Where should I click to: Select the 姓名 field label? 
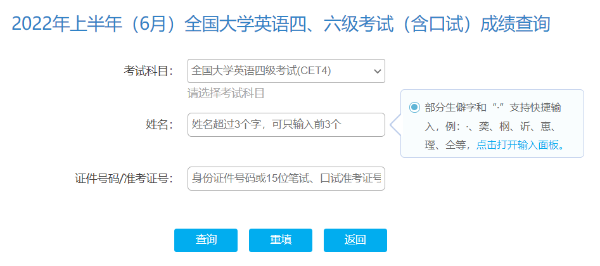(x=159, y=125)
